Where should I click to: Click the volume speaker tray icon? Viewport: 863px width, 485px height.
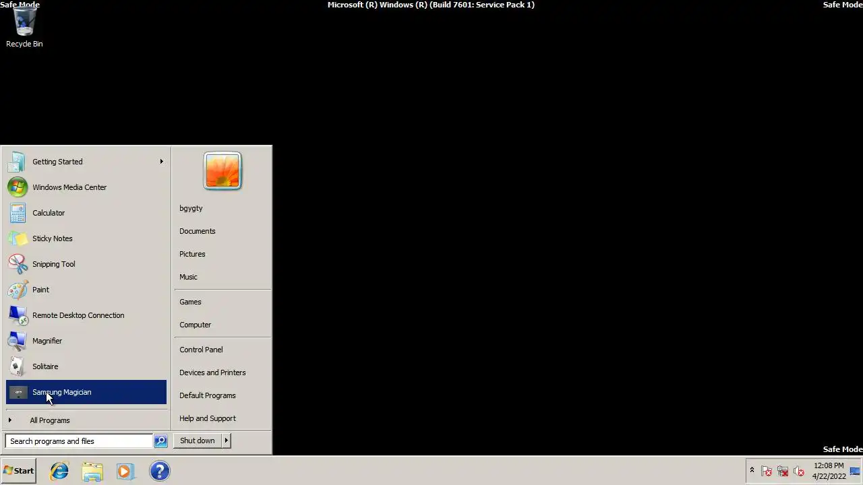pyautogui.click(x=799, y=471)
